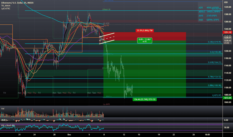Click the USD currency label on price axis
Screen dimensions: 233x137
(x=226, y=2)
